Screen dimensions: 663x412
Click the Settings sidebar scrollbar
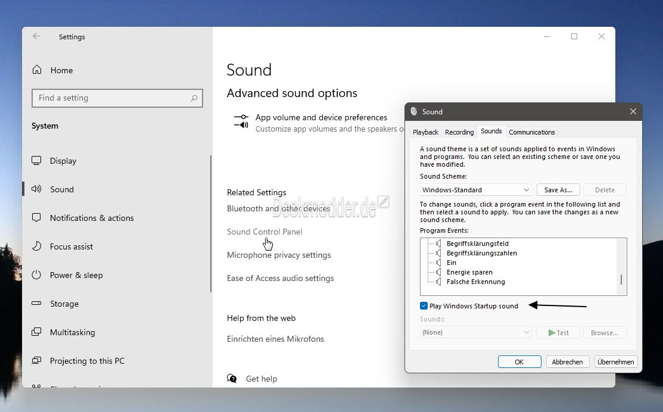210,224
